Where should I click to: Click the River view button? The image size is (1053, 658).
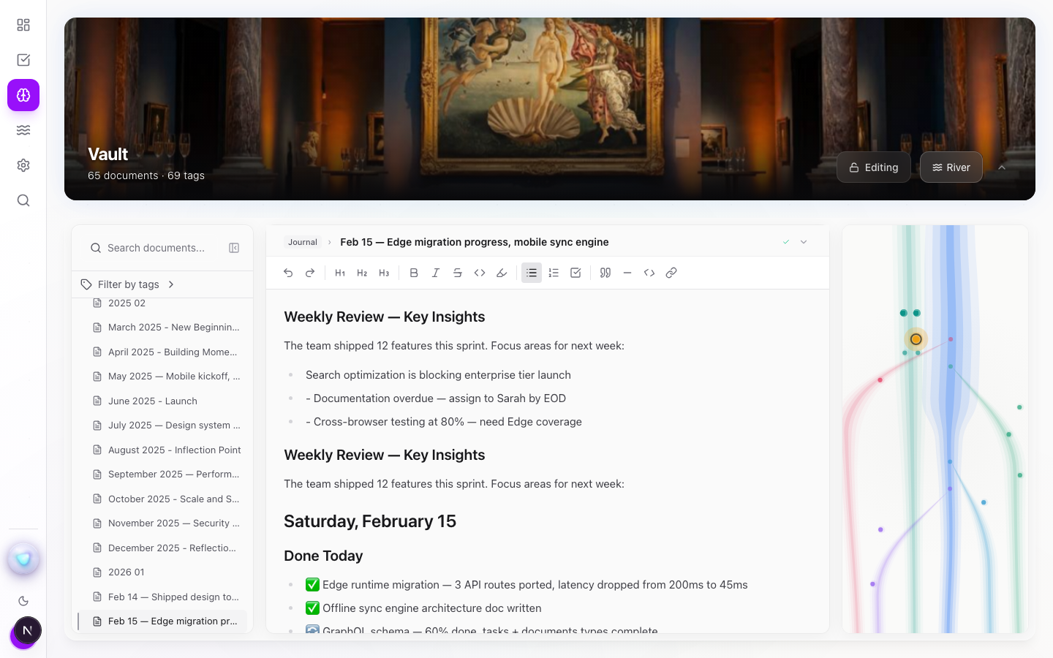tap(951, 167)
